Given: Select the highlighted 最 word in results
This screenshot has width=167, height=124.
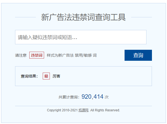Looking at the screenshot, I should click(x=46, y=76).
